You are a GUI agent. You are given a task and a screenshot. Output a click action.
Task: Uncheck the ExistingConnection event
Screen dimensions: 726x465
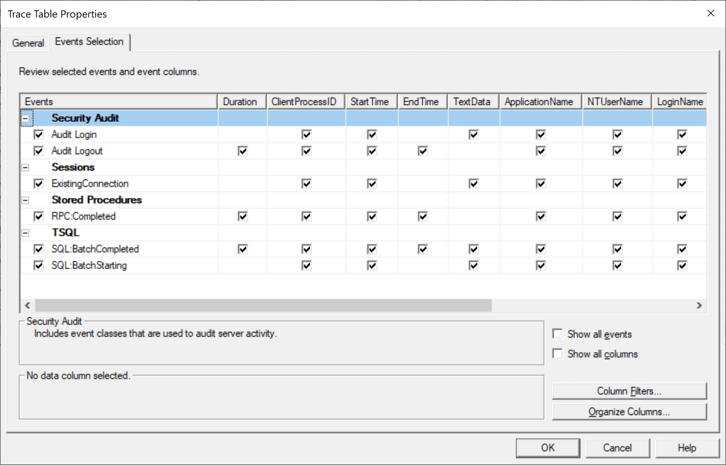tap(39, 183)
